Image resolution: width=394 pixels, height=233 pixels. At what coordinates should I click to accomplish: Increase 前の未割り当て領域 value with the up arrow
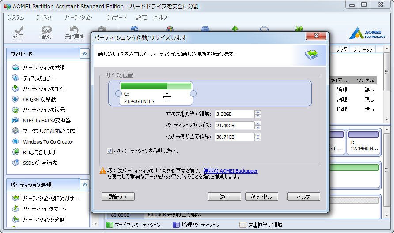point(258,112)
